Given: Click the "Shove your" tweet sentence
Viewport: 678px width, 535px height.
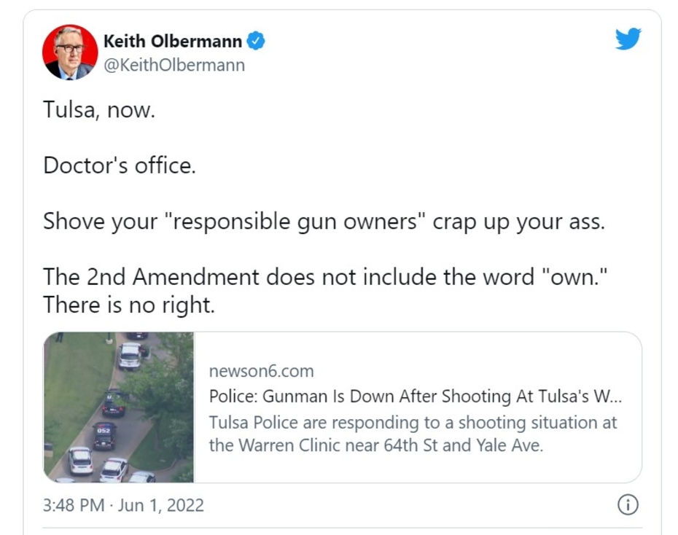Looking at the screenshot, I should tap(324, 221).
